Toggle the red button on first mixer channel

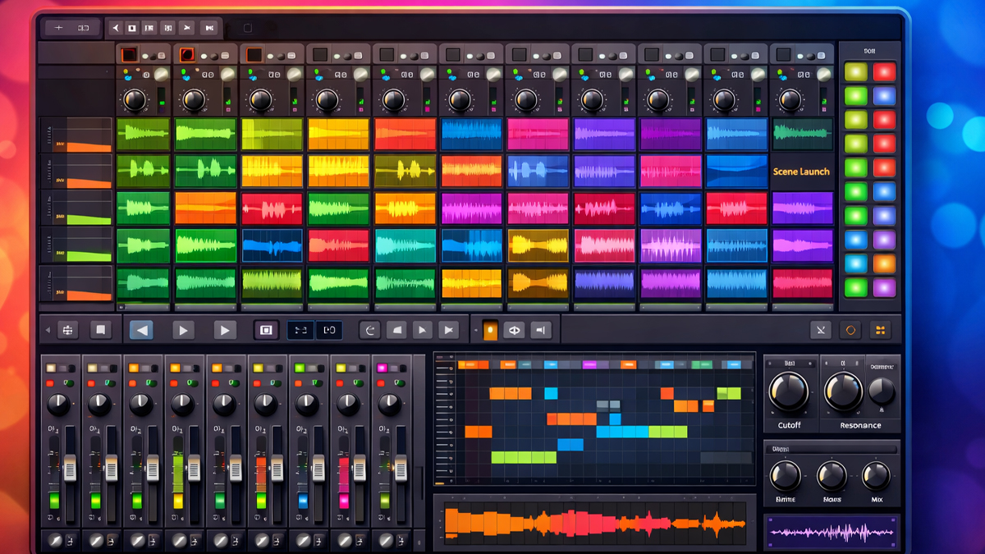[51, 383]
